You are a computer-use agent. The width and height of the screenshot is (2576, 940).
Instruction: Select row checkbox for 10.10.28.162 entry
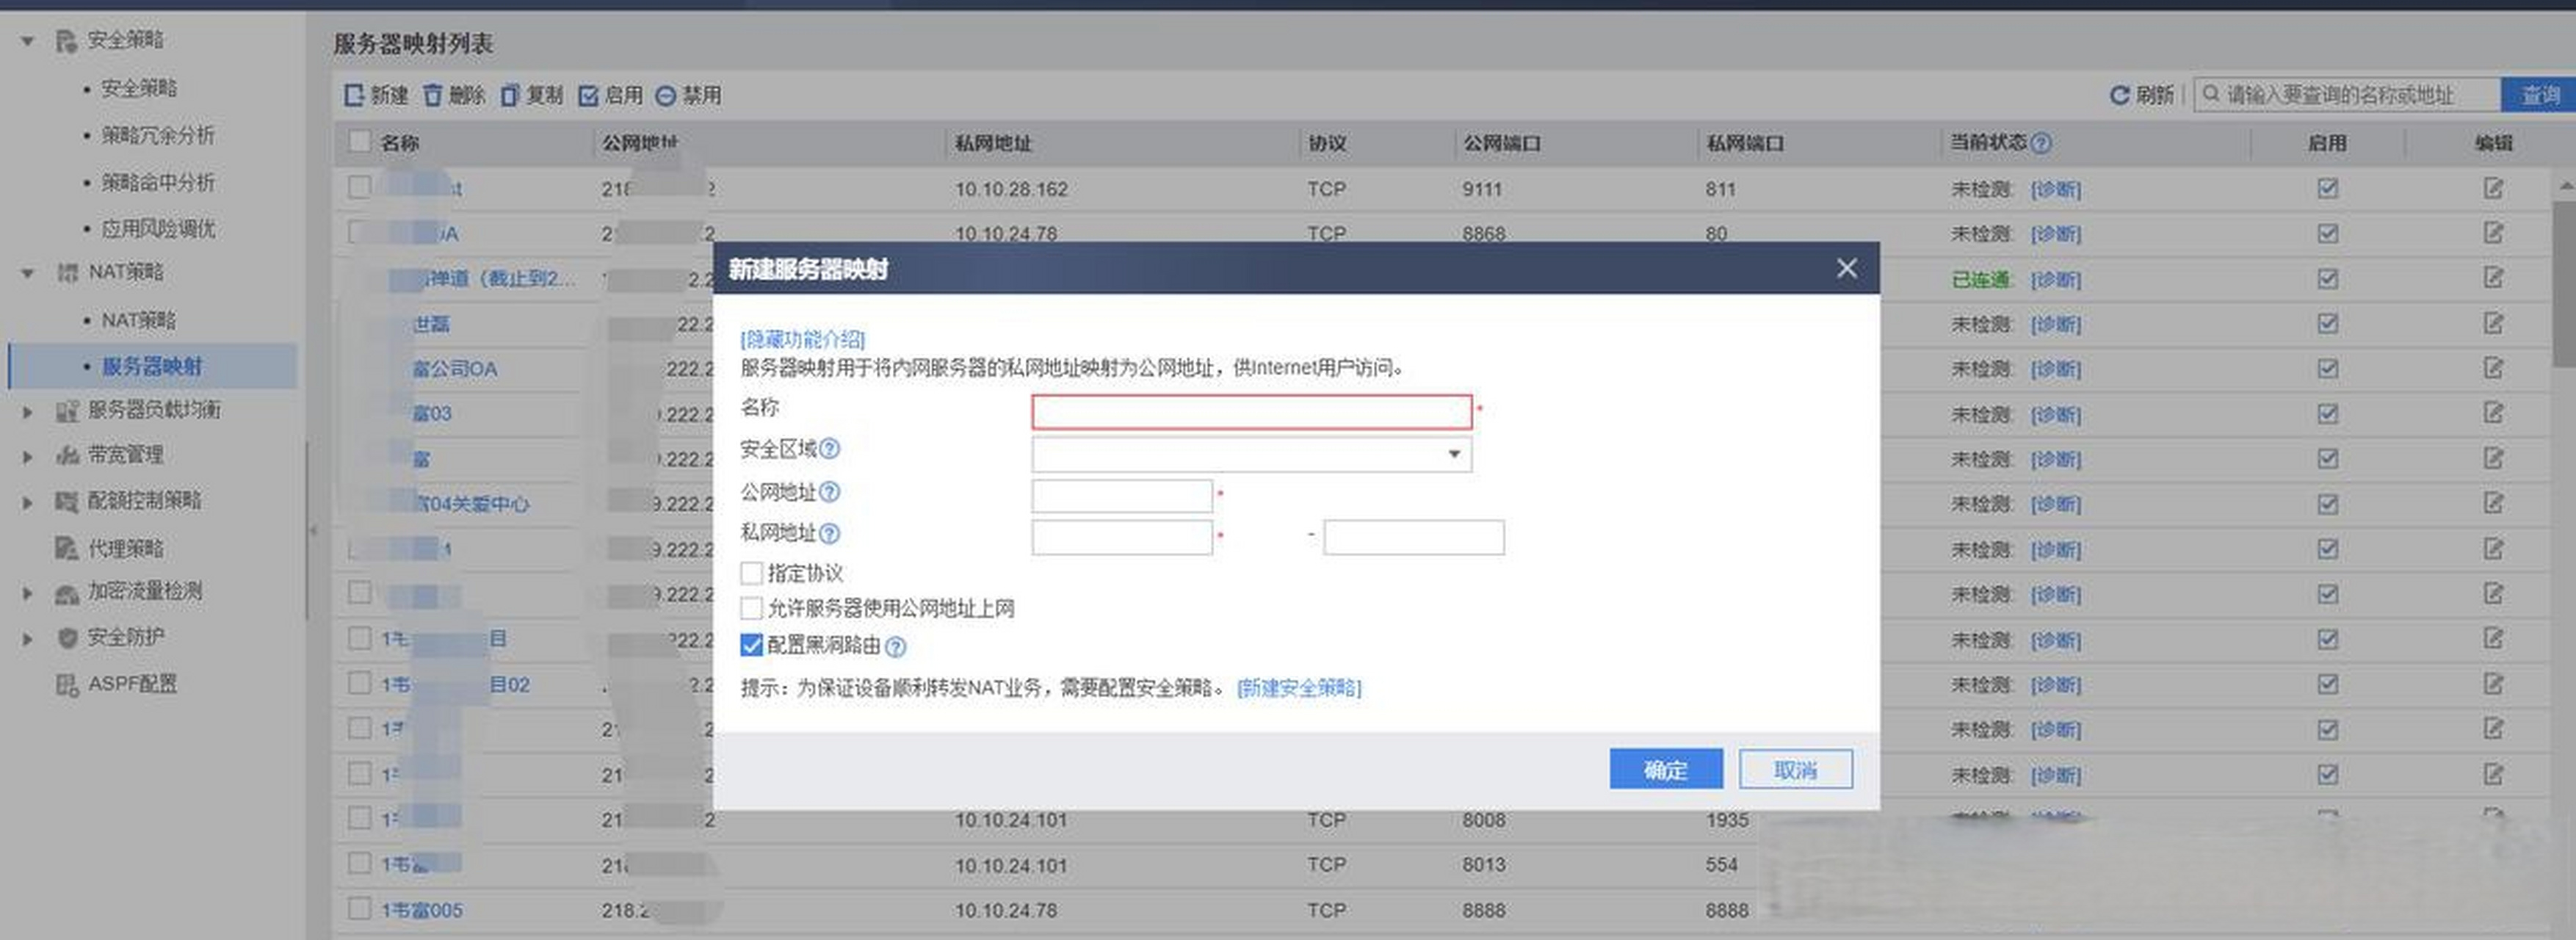coord(359,187)
